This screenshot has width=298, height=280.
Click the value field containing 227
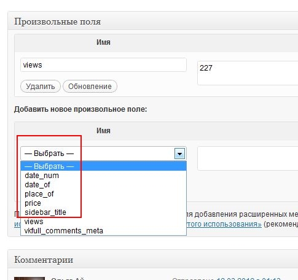[x=248, y=73]
